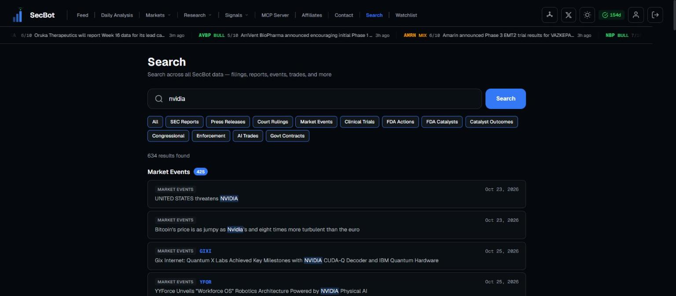676x296 pixels.
Task: Focus the search input containing nvidia
Action: (x=315, y=99)
